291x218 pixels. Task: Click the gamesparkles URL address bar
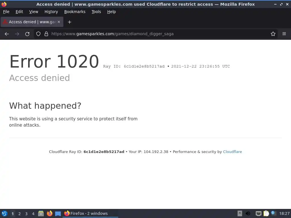coord(156,34)
